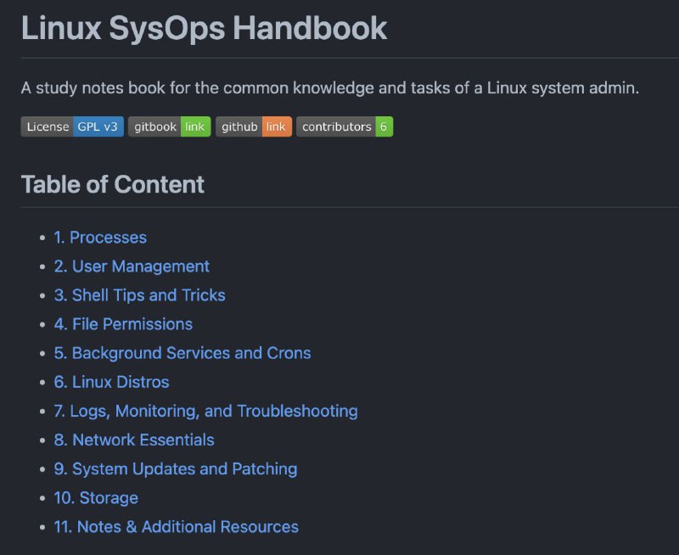
Task: Open the License GPL v3 badge
Action: coord(72,126)
